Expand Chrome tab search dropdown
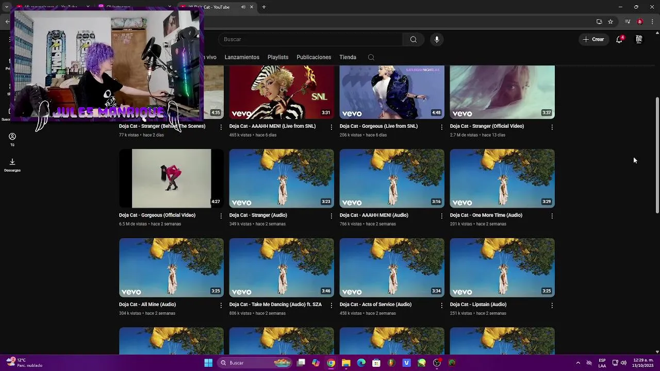660x371 pixels. pos(7,7)
